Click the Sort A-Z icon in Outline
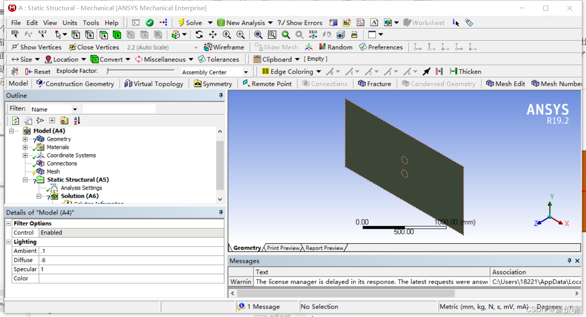This screenshot has height=317, width=586. pos(77,120)
